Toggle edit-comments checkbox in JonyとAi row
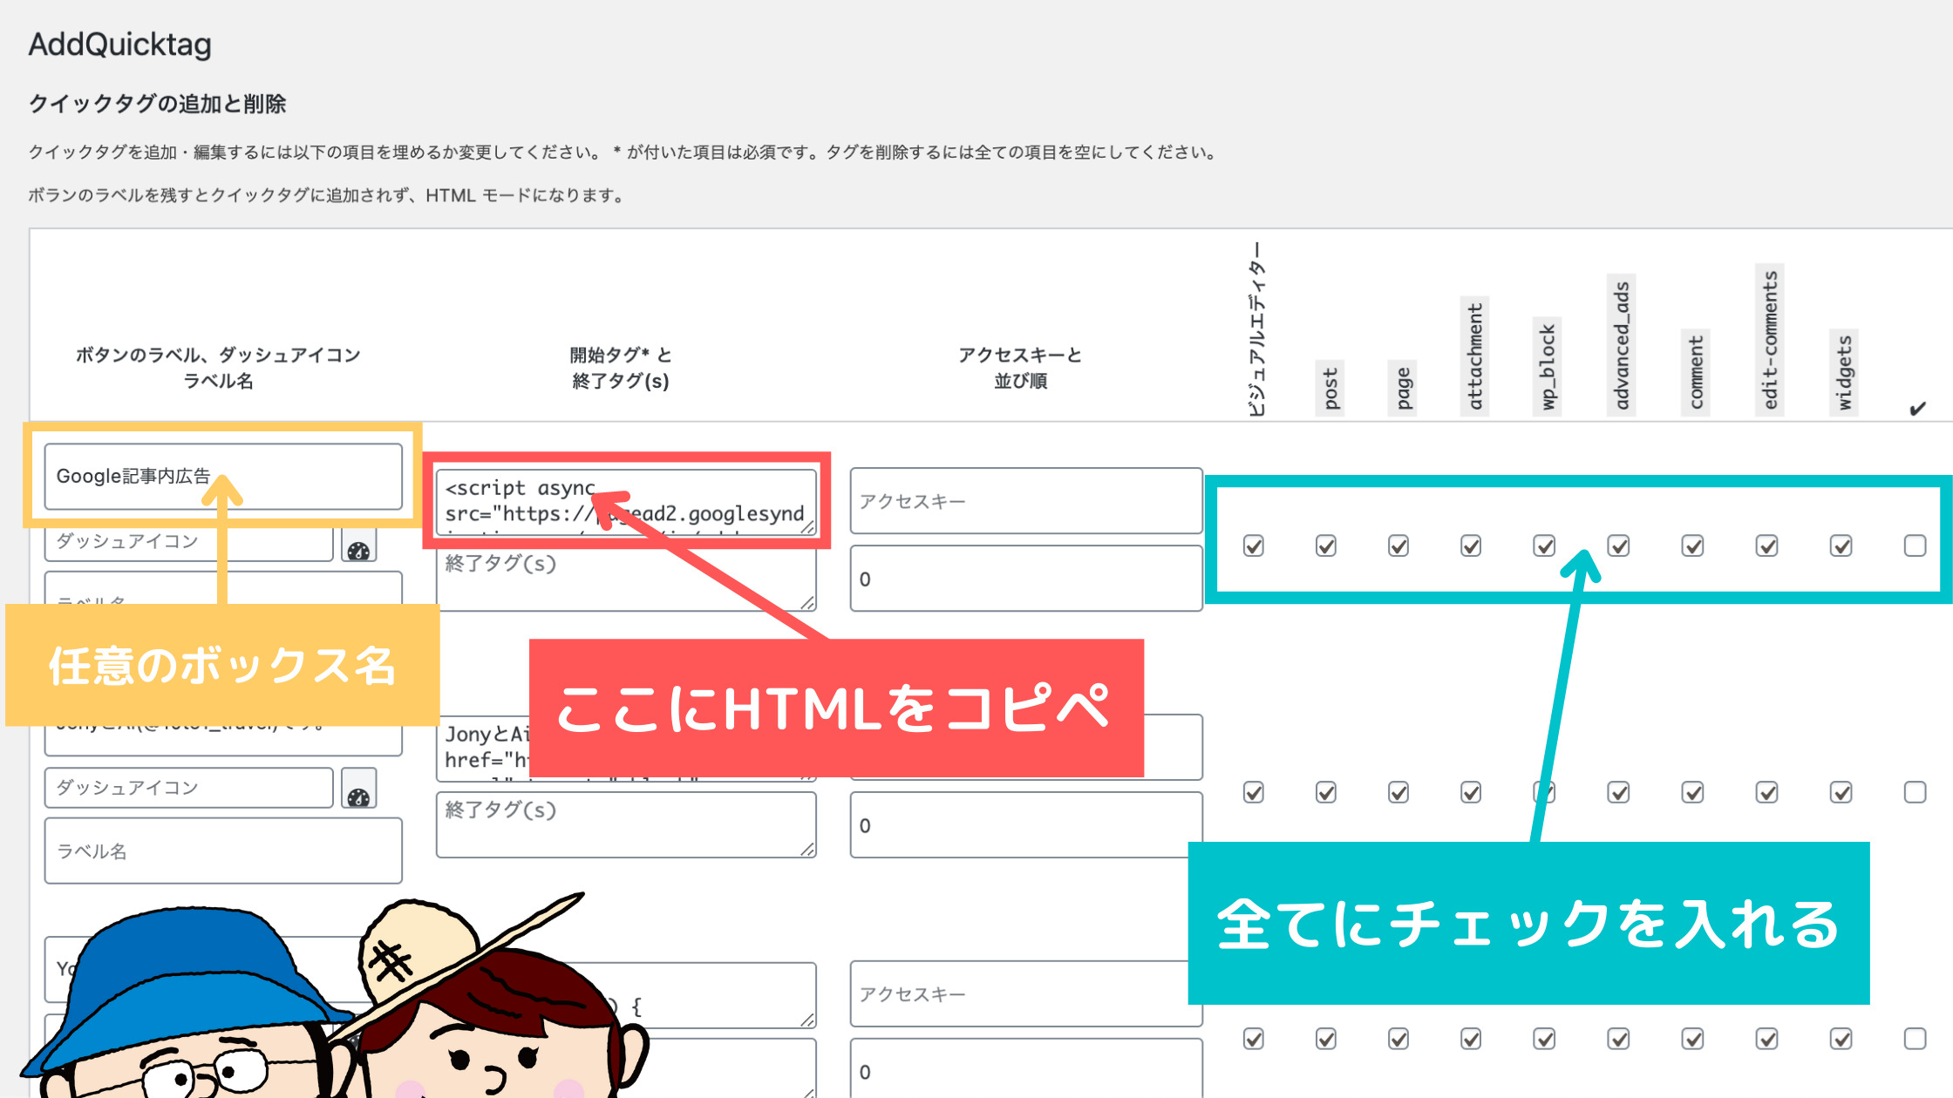Image resolution: width=1953 pixels, height=1098 pixels. 1767,793
